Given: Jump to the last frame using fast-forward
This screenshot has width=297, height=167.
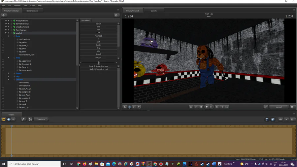Looking at the screenshot, I should tap(227, 107).
